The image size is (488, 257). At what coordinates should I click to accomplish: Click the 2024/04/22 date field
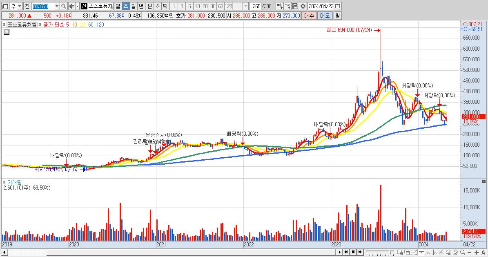[x=321, y=6]
